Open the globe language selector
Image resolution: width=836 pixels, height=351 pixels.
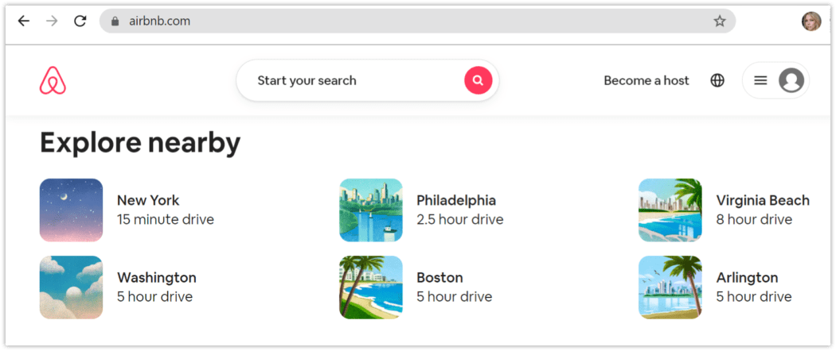pyautogui.click(x=717, y=80)
